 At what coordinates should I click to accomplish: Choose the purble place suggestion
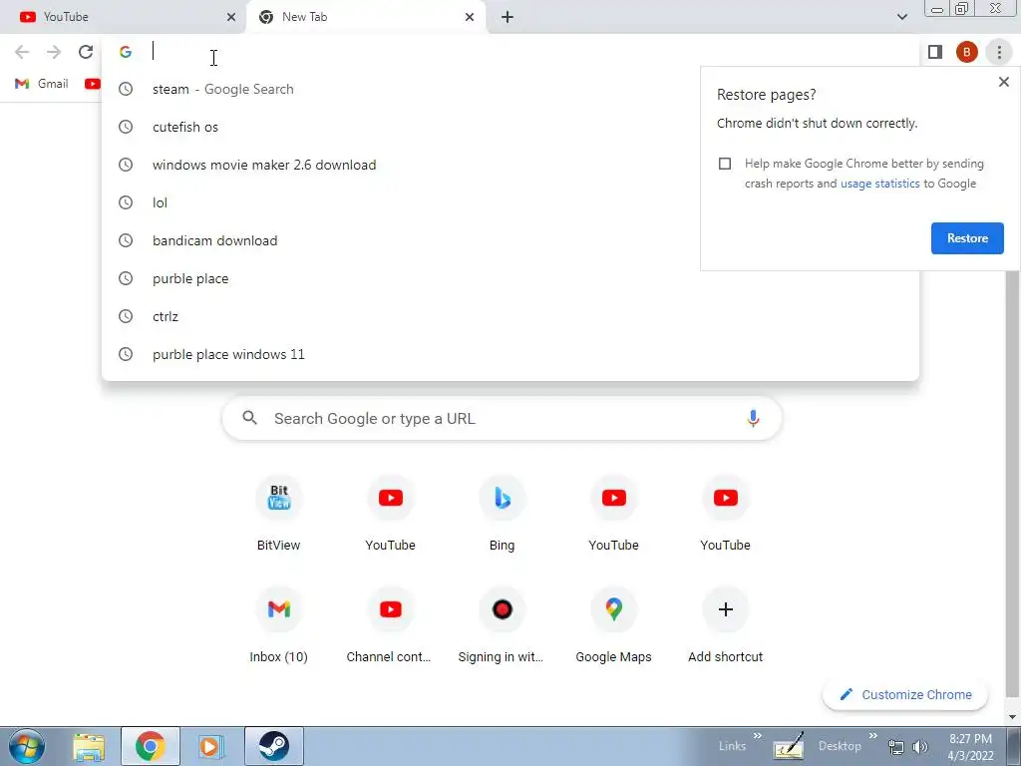tap(510, 278)
